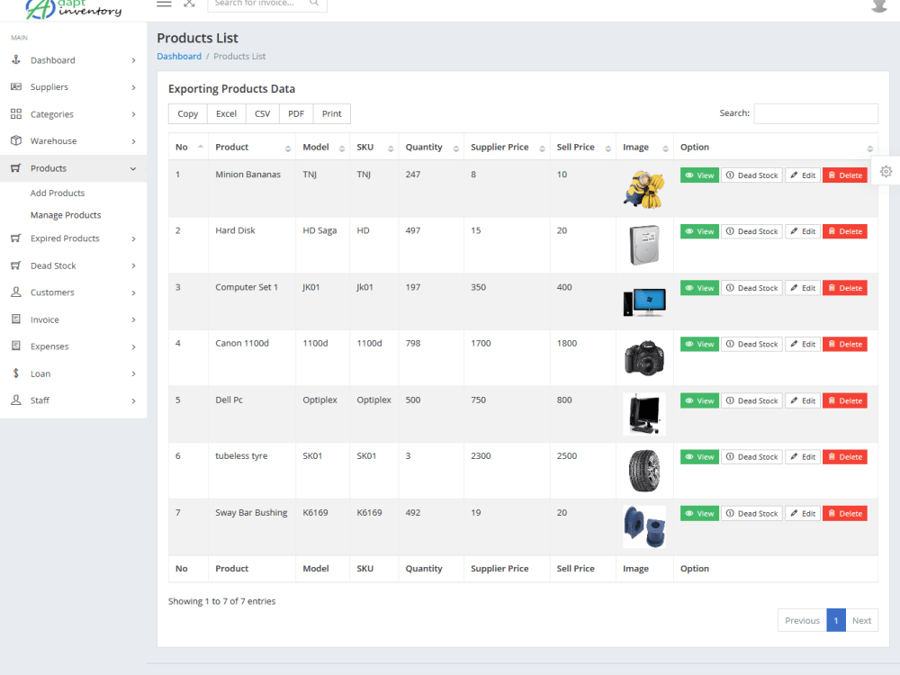The image size is (900, 675).
Task: Expand the Warehouse menu chevron
Action: pyautogui.click(x=133, y=141)
